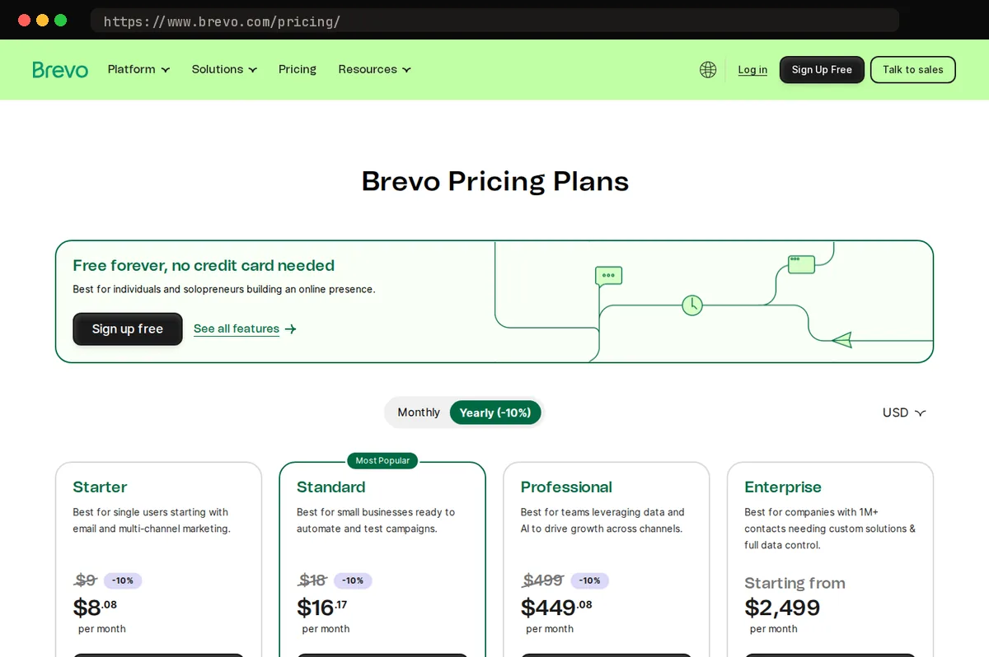This screenshot has width=989, height=657.
Task: Click the -10% badge on Standard plan
Action: (x=353, y=580)
